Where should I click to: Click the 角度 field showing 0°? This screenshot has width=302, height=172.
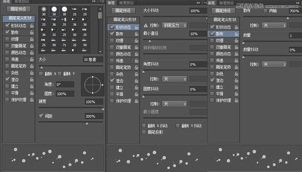65,84
